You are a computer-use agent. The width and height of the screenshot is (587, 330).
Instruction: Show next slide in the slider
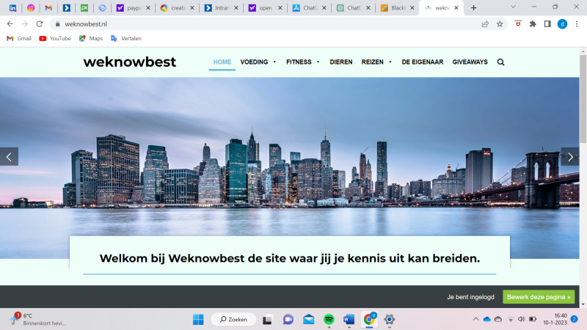tap(570, 157)
